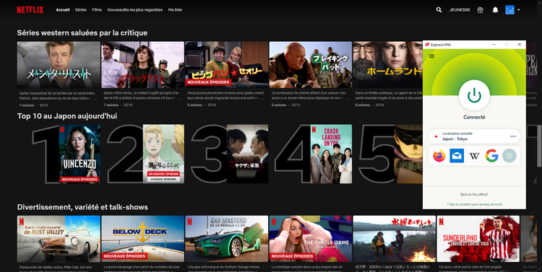Click 'NOUVEAUX ÉPISODES' badge on Big Bang Theory
Screen dimensions: 542x272
click(x=208, y=82)
